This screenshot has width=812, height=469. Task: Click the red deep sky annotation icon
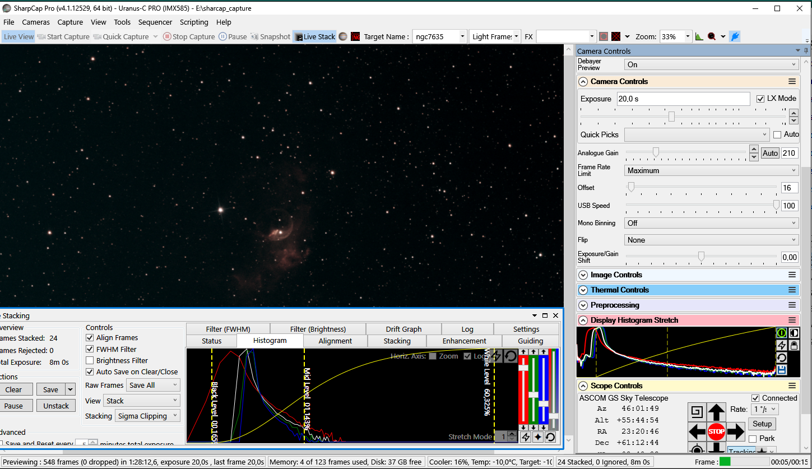pos(355,36)
